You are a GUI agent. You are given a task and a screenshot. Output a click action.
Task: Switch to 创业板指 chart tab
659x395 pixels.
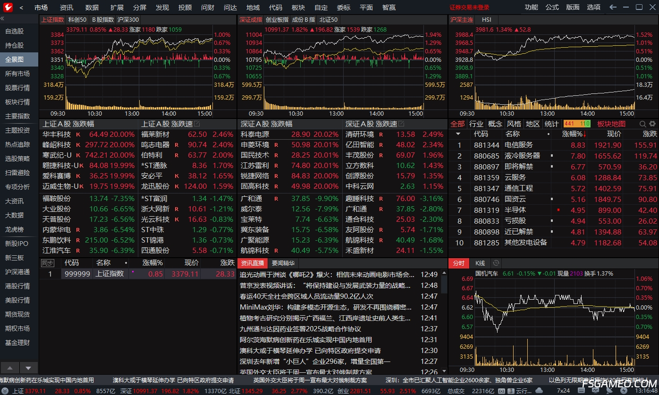point(277,20)
